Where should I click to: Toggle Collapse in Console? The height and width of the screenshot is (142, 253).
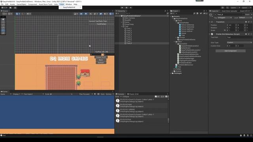coord(126,97)
